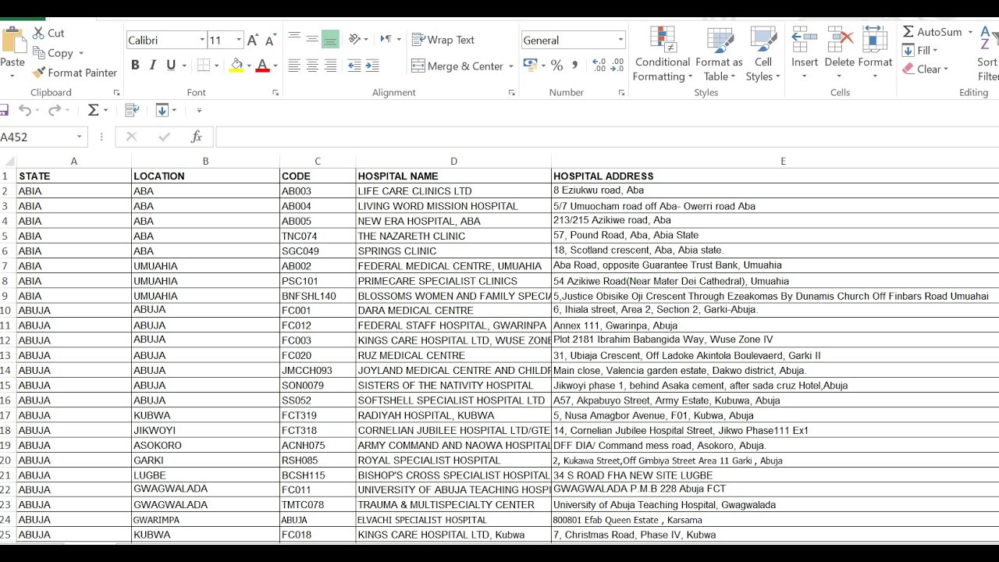Open the General number format dropdown
This screenshot has height=562, width=999.
pos(621,41)
